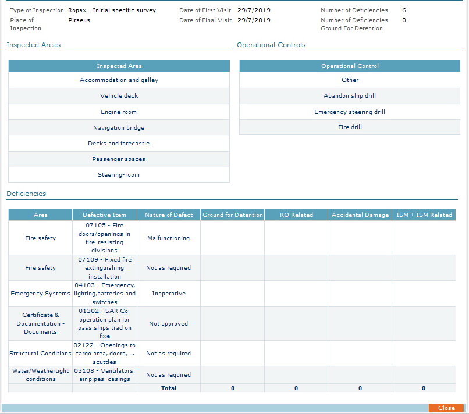Select the Passenger spaces row
The width and height of the screenshot is (469, 414).
[x=119, y=159]
